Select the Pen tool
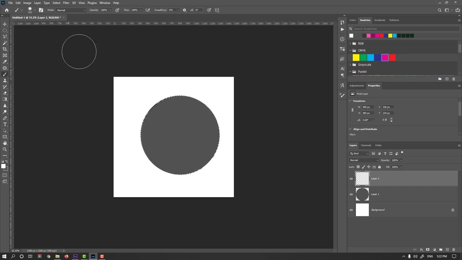The image size is (462, 260). (x=5, y=118)
